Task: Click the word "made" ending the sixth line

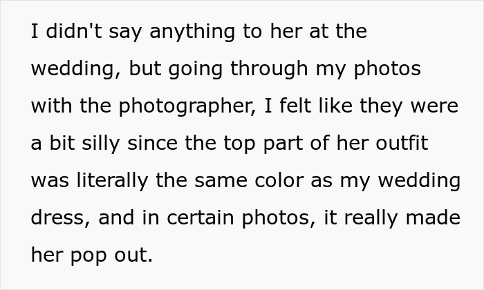Action: click(433, 217)
